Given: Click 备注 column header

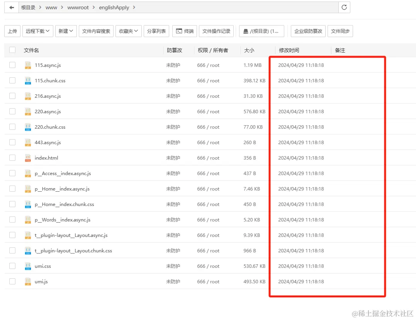Looking at the screenshot, I should point(340,50).
